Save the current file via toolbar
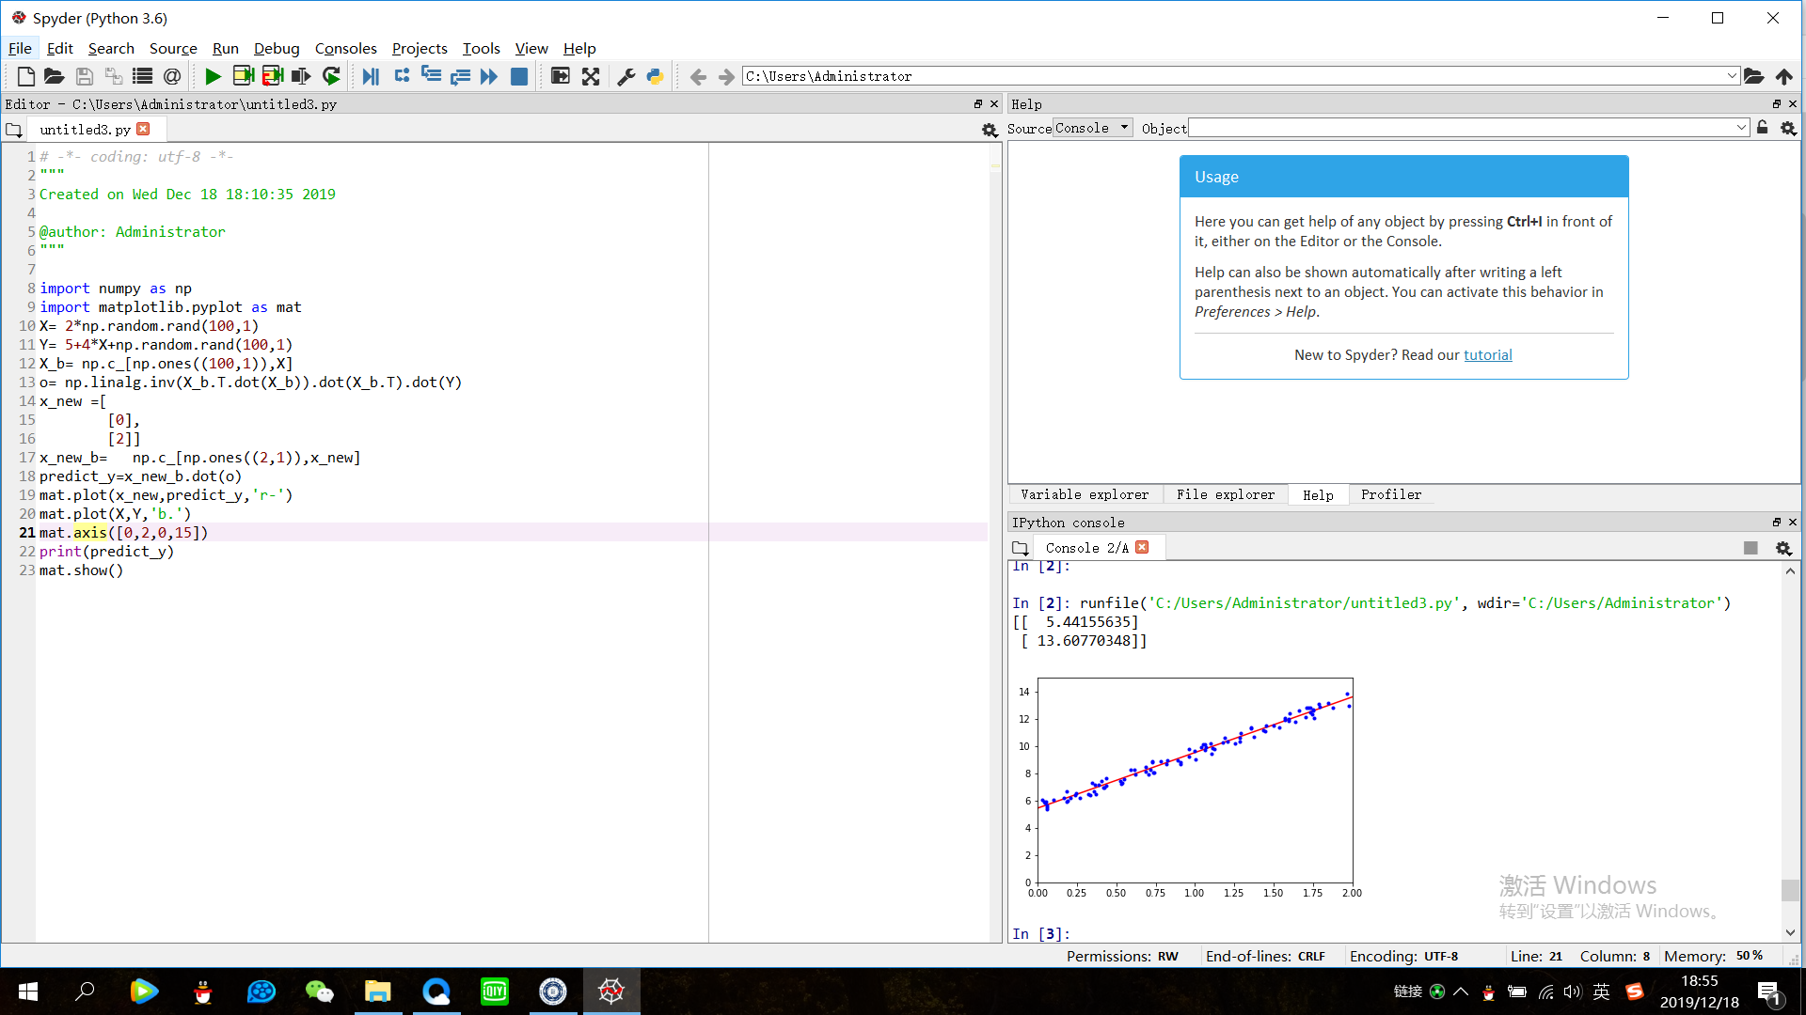Screen dimensions: 1806x1015 (85, 77)
